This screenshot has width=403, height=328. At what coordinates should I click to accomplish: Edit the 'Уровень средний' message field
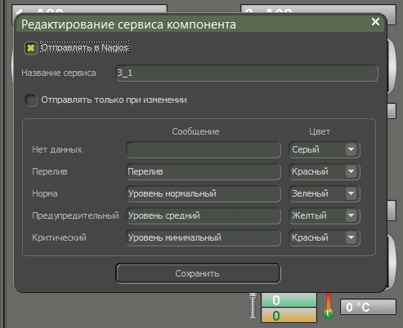pos(204,215)
